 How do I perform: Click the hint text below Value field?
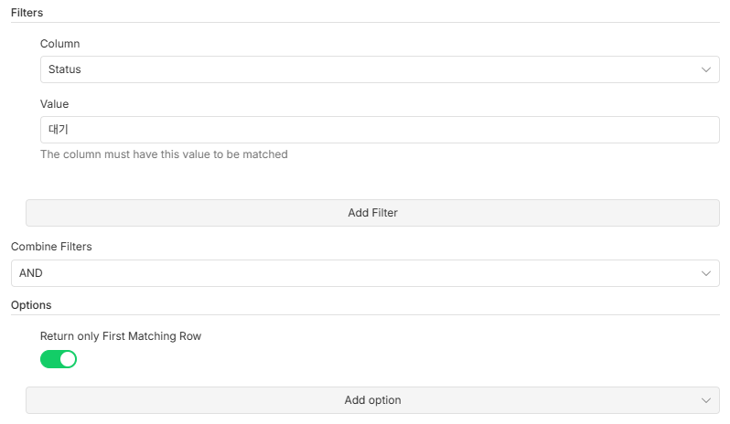coord(164,154)
